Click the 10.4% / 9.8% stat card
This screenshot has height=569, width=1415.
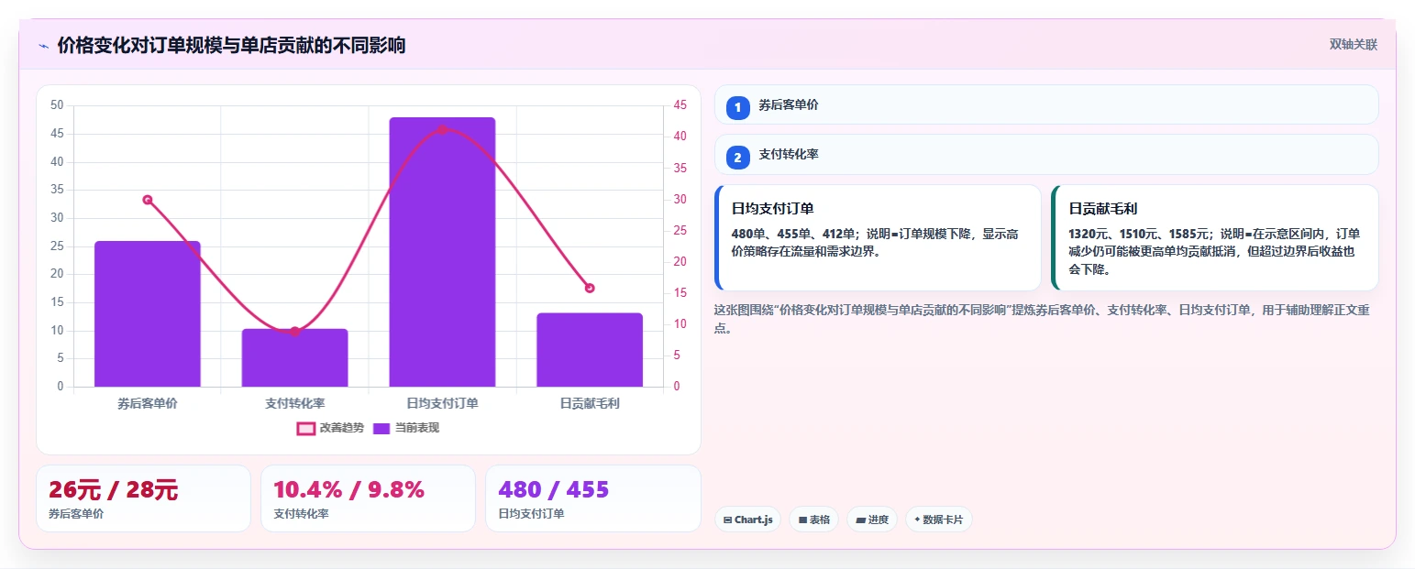point(368,498)
